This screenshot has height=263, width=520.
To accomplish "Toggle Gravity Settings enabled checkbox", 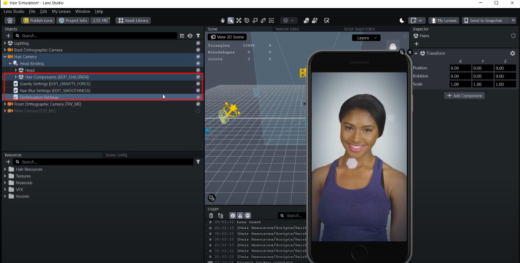I will coord(198,84).
